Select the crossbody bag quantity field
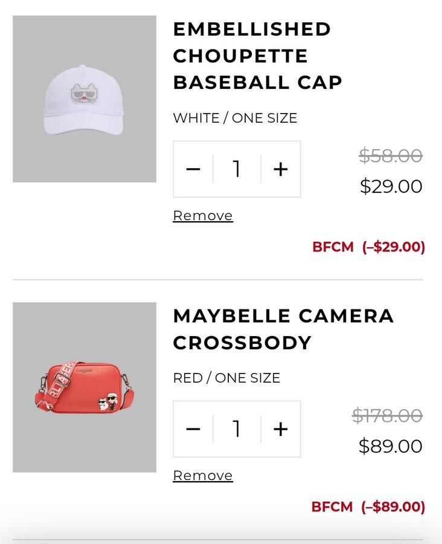The height and width of the screenshot is (544, 442). pos(237,429)
